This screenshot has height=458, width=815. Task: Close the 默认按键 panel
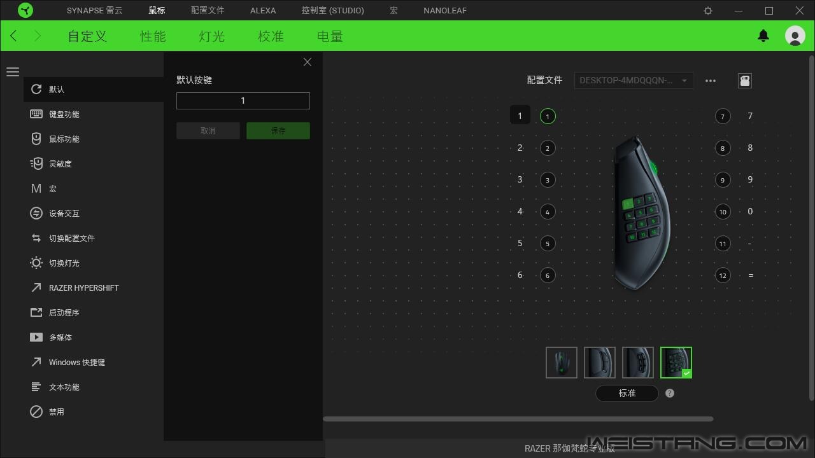coord(308,62)
